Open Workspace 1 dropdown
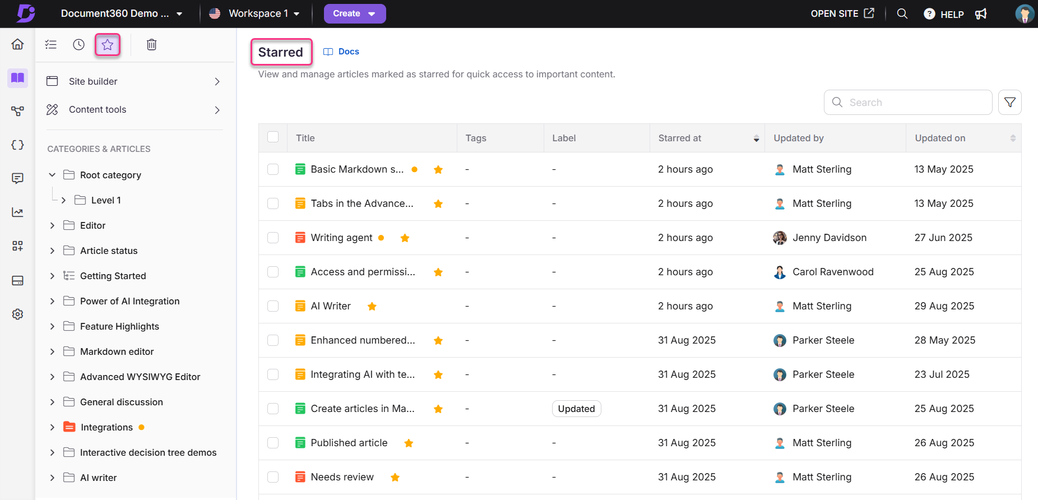Image resolution: width=1038 pixels, height=500 pixels. point(254,13)
